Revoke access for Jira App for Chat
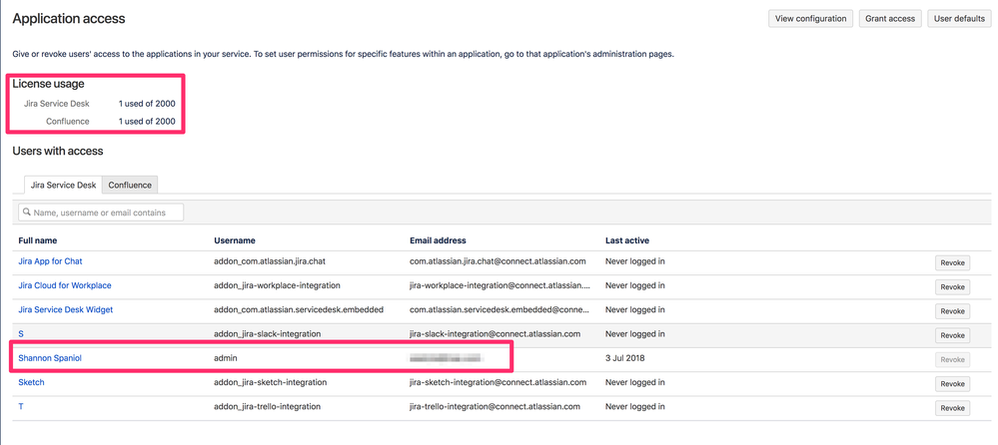The image size is (998, 445). (x=952, y=262)
